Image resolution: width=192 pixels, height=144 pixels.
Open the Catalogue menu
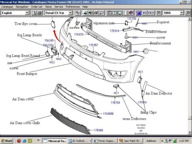point(7,7)
